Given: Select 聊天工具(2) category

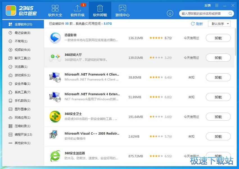Looking at the screenshot, I should click(x=23, y=58).
